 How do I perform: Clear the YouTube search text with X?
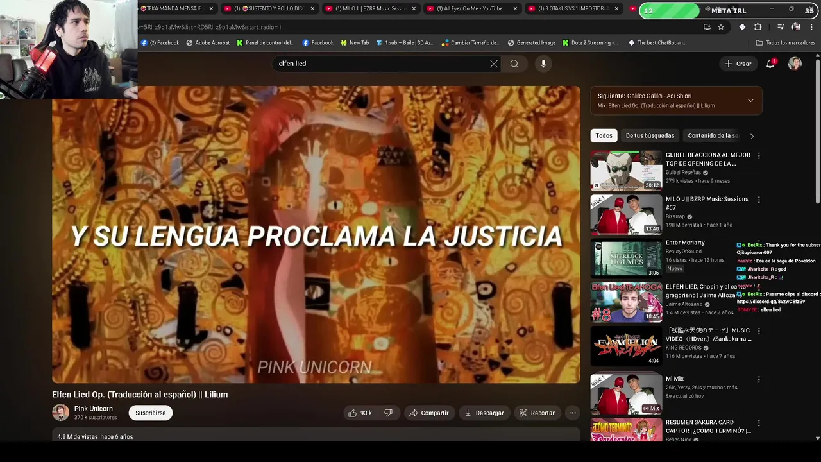(494, 64)
